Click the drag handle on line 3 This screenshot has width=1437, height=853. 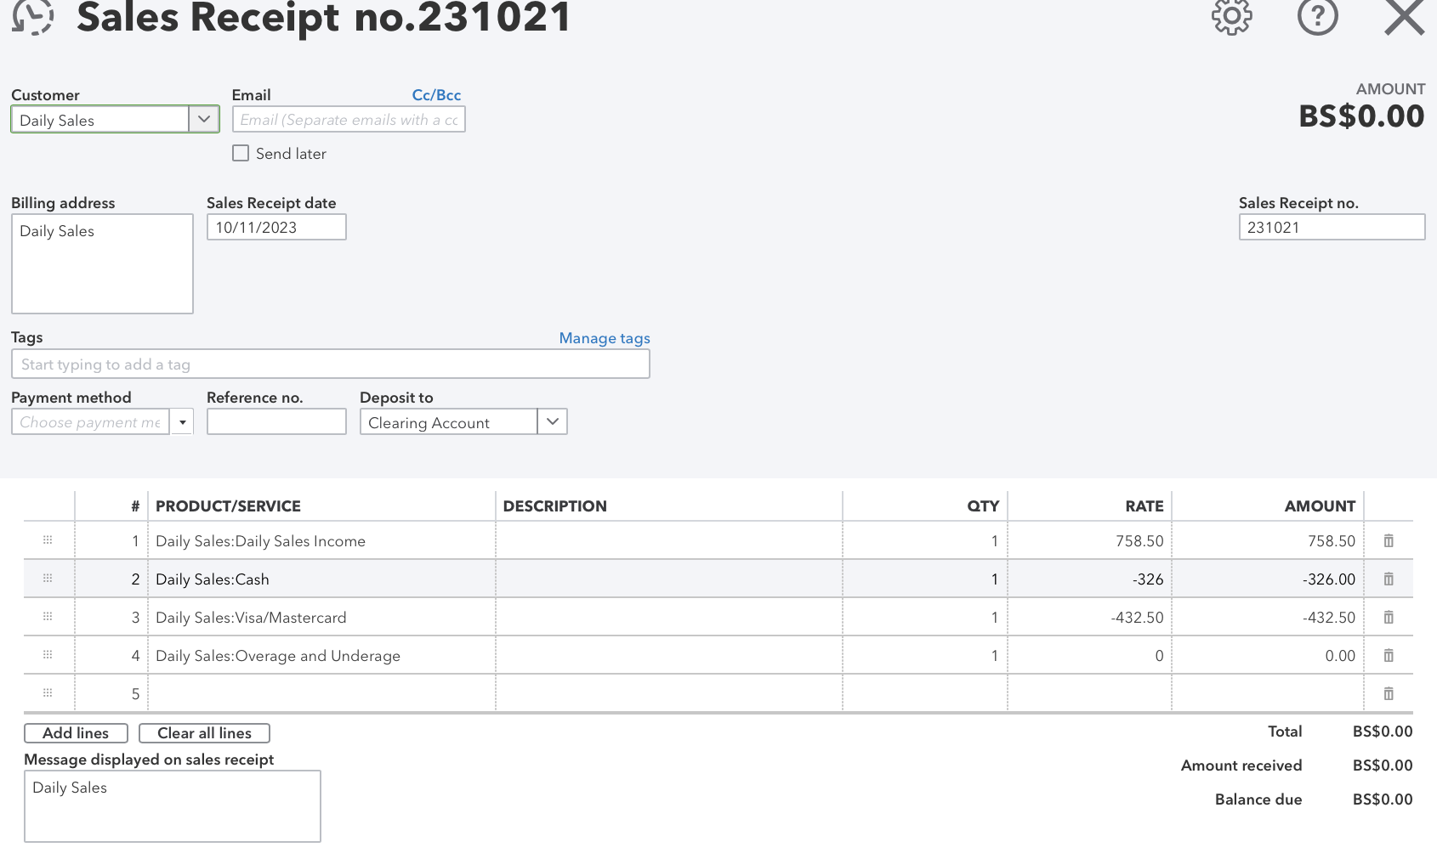tap(48, 617)
